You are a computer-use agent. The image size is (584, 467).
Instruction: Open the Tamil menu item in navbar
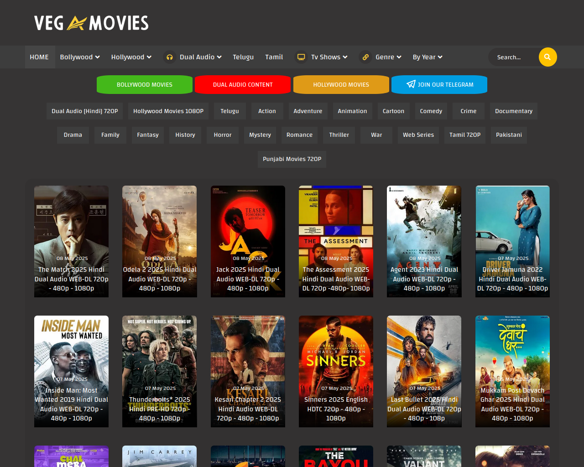(x=274, y=57)
